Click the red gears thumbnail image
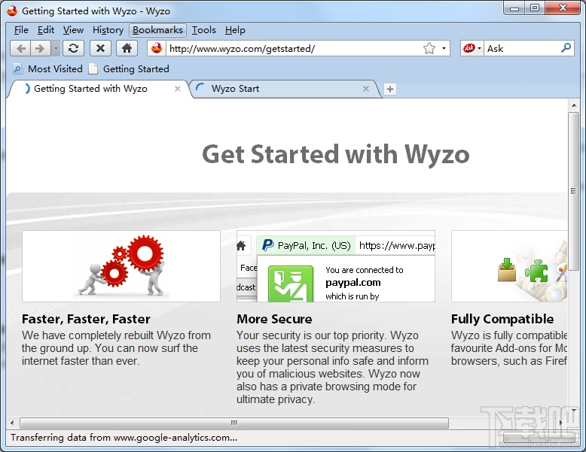 click(121, 266)
